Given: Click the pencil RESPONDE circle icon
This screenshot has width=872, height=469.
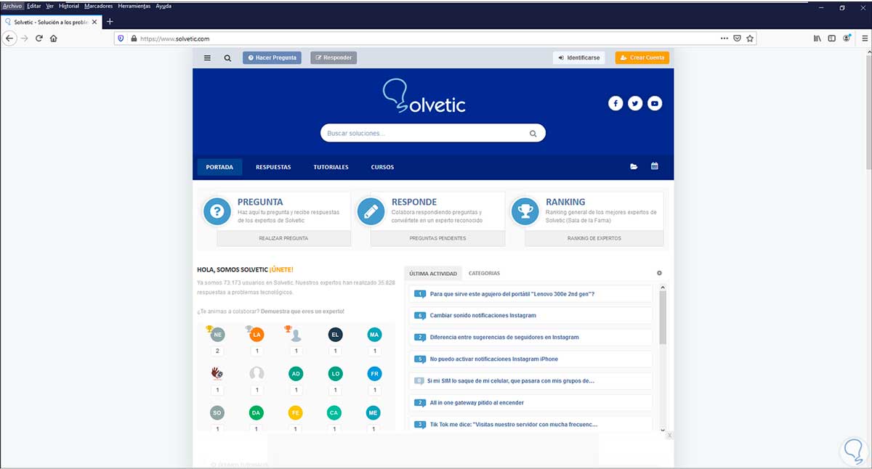Looking at the screenshot, I should coord(371,212).
